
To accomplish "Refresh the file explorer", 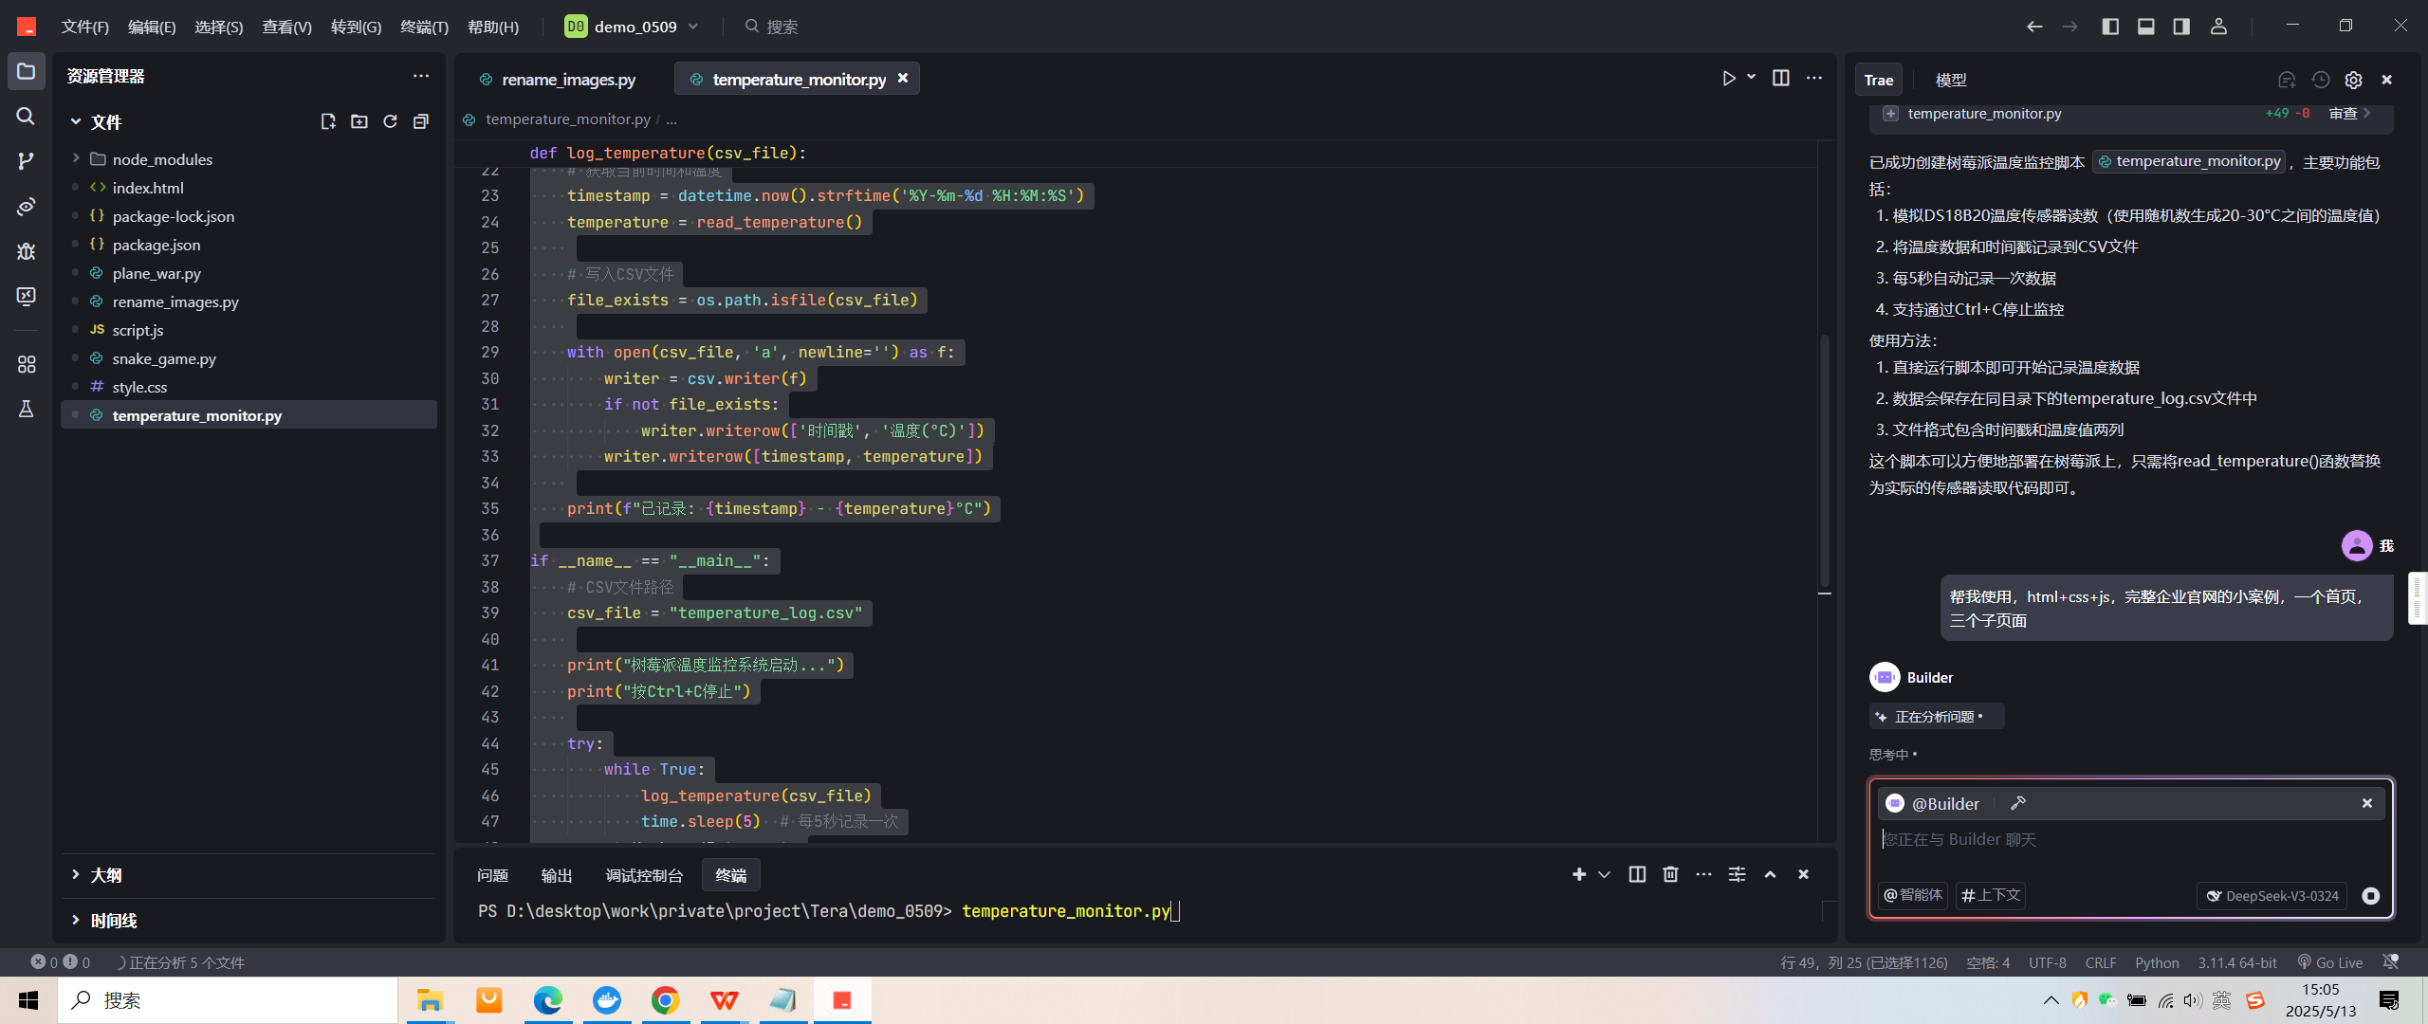I will click(x=390, y=121).
